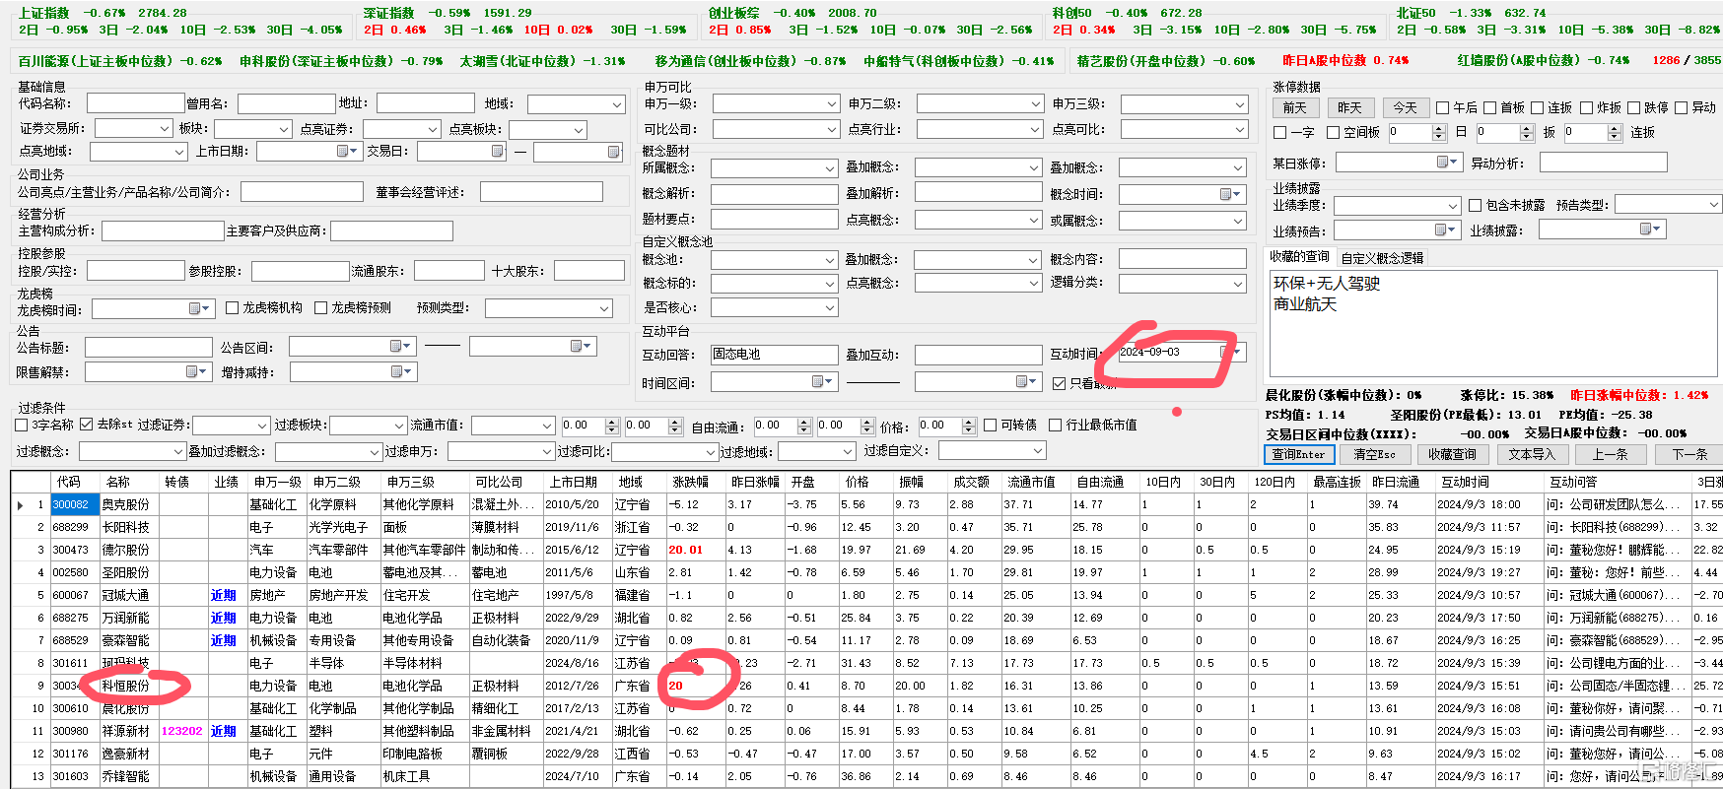Switch to the 收藏的查询 tab
1723x789 pixels.
pos(1299,257)
